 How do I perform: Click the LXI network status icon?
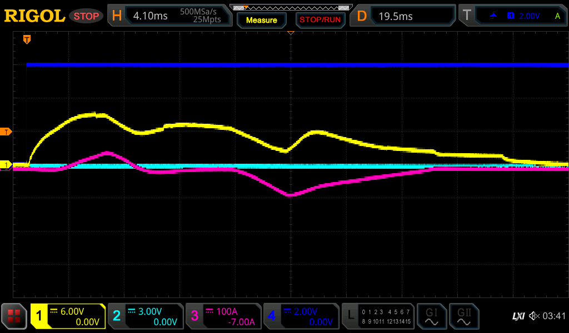tap(518, 316)
